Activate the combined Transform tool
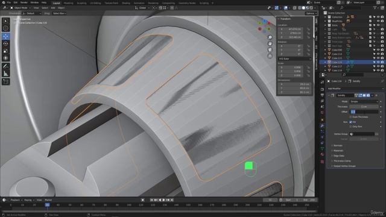Viewport: 386px width, 217px height. coord(5,58)
